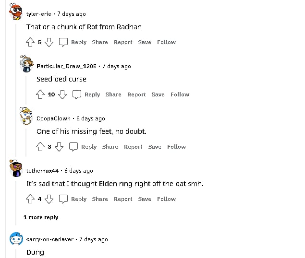305x258 pixels.
Task: Upvote the Seed bed curse comment
Action: (x=40, y=94)
